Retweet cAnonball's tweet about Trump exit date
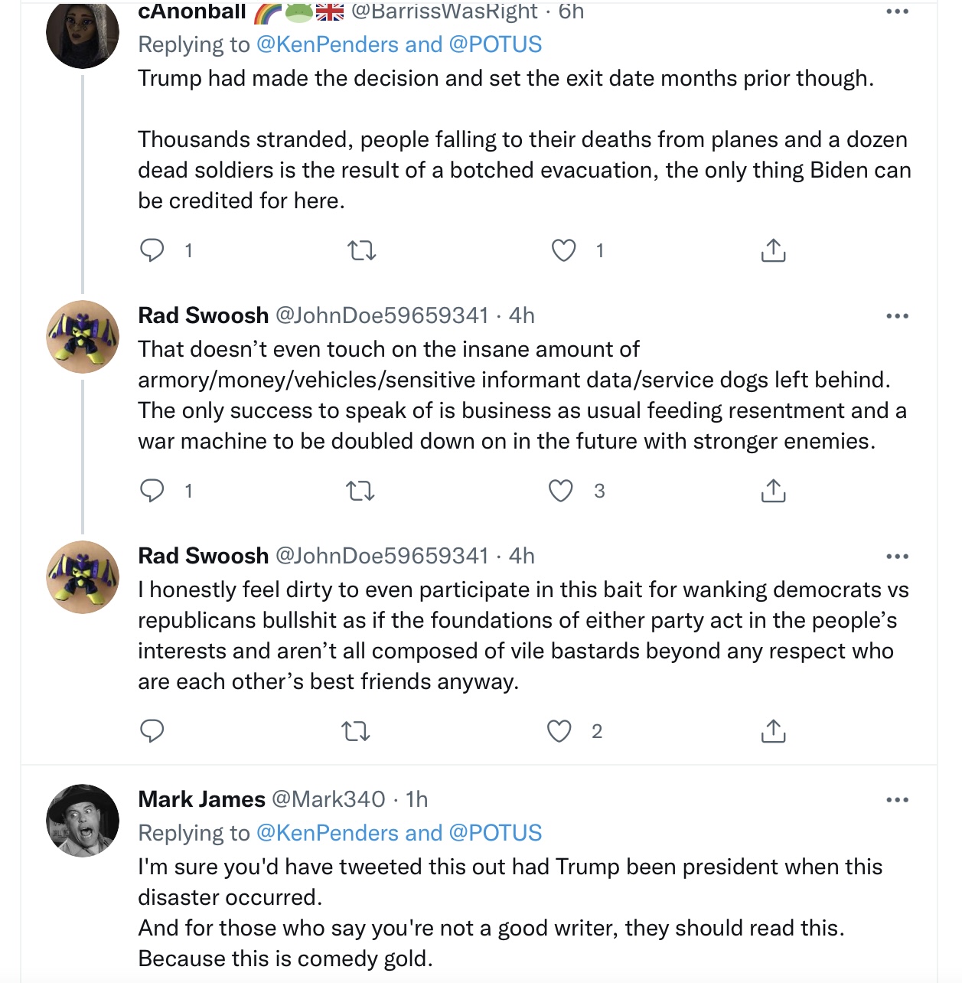This screenshot has height=983, width=962. [361, 250]
